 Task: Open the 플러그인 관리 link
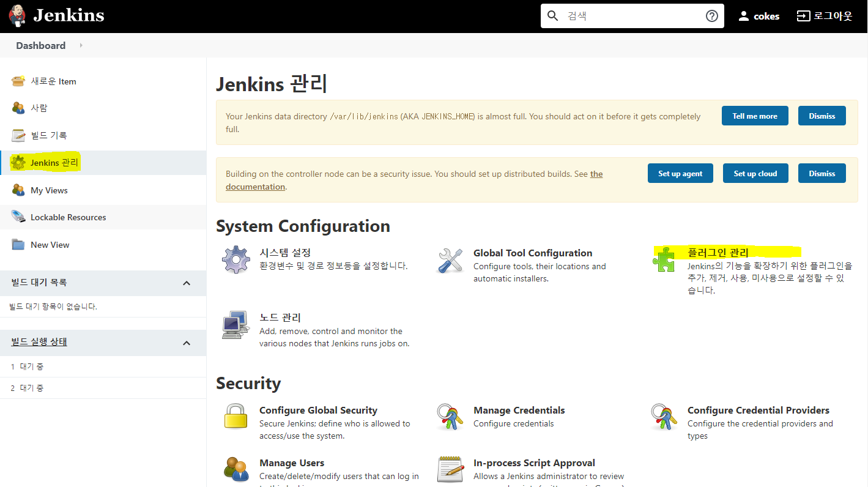(x=718, y=253)
